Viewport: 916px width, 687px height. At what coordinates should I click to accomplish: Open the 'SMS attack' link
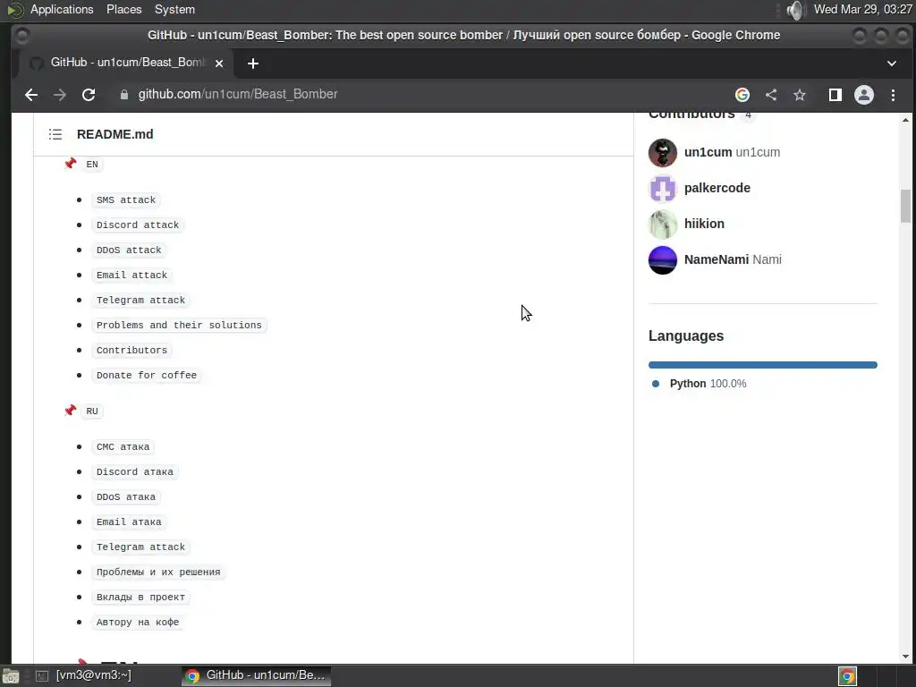pyautogui.click(x=126, y=199)
